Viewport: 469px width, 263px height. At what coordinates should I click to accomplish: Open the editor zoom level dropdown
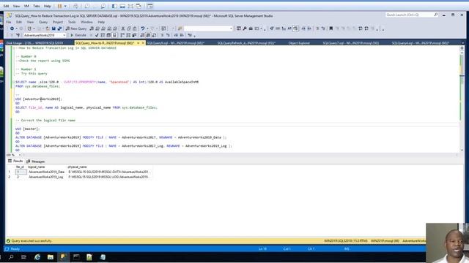click(x=20, y=155)
